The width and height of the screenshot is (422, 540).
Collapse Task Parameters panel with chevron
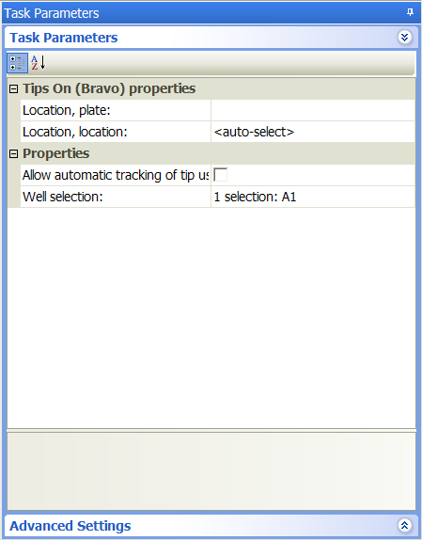pyautogui.click(x=405, y=37)
